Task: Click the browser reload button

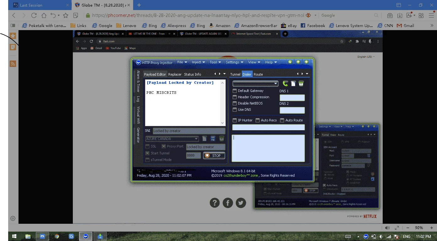Action: [34, 15]
